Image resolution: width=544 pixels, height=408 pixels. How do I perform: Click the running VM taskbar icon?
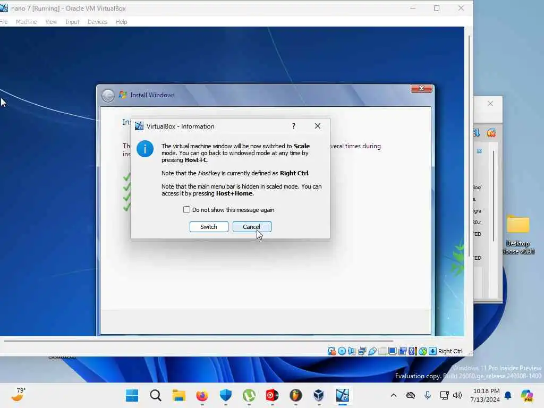(x=343, y=395)
